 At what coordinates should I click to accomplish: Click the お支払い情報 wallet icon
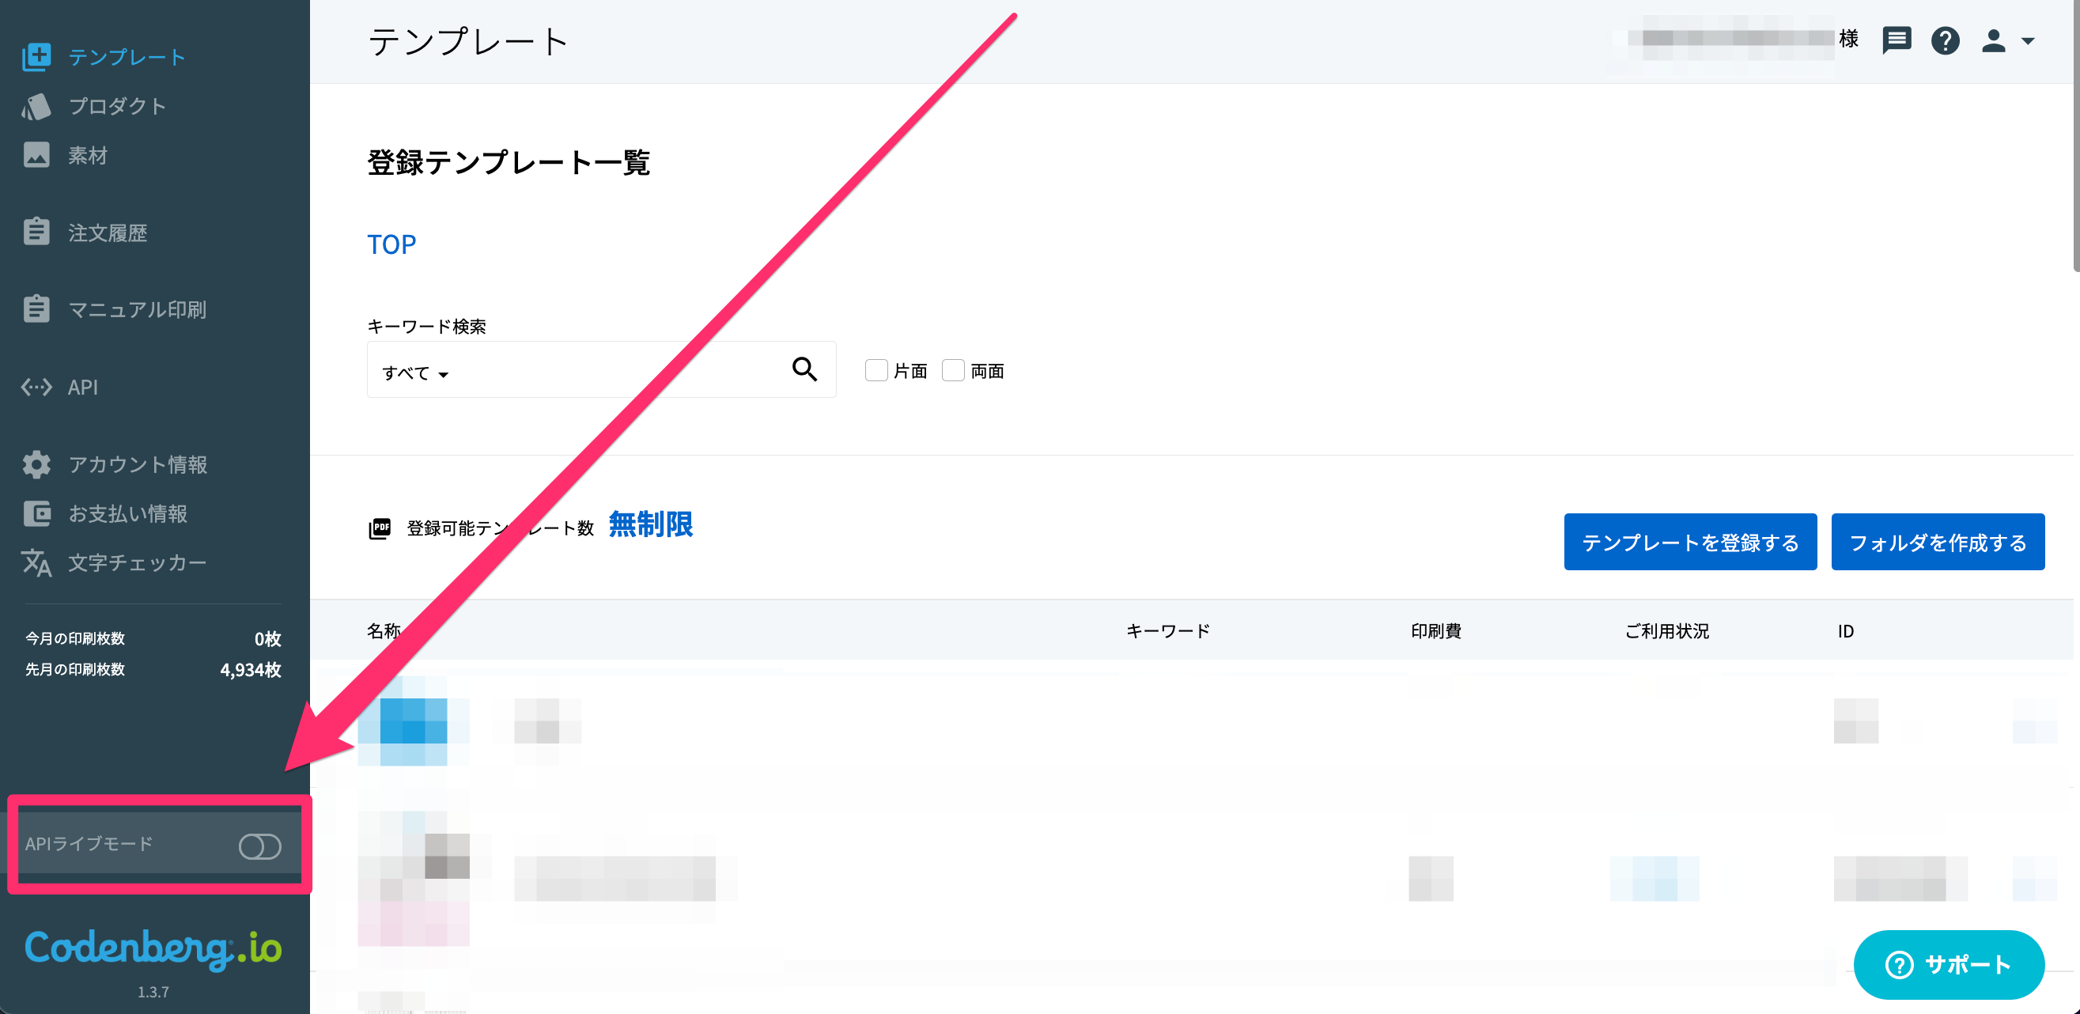36,513
